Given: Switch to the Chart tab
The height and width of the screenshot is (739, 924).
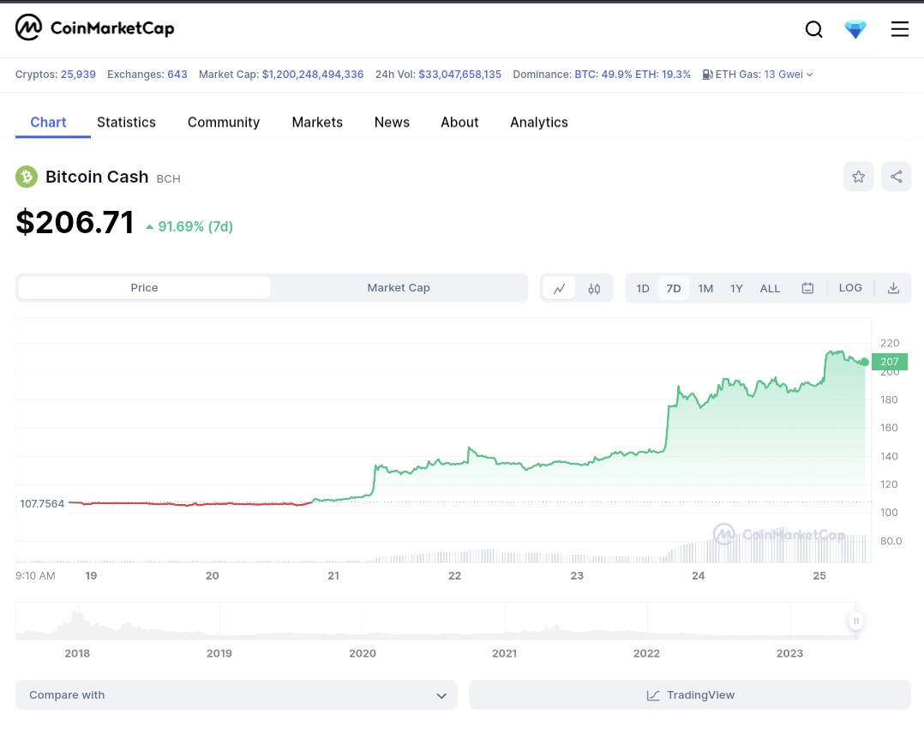Looking at the screenshot, I should tap(48, 122).
